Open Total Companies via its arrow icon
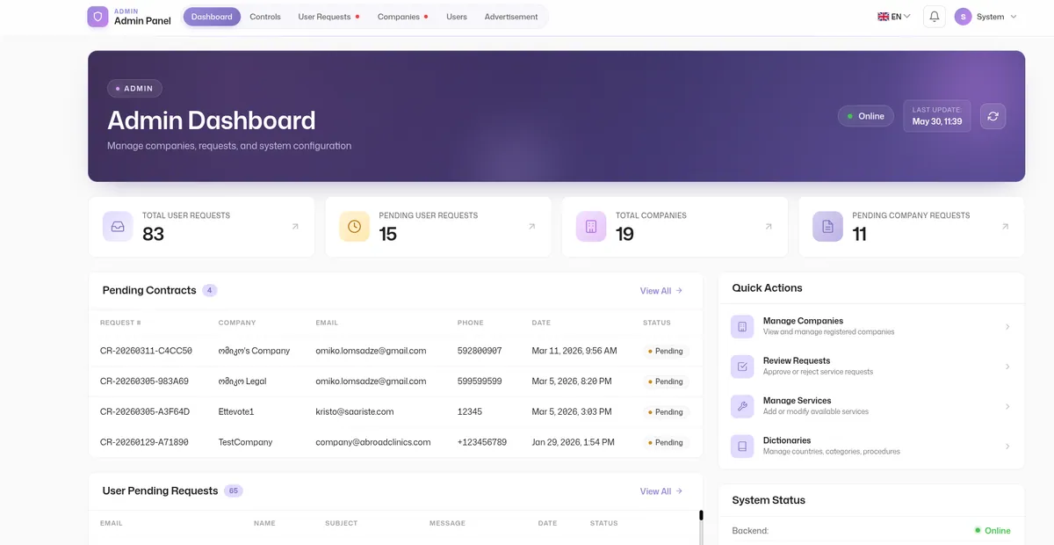 coord(769,226)
